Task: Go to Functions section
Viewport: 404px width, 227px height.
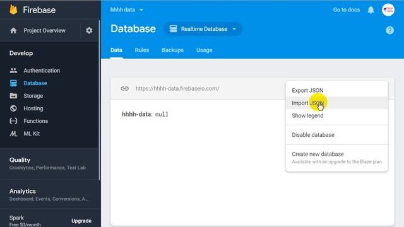Action: point(36,121)
